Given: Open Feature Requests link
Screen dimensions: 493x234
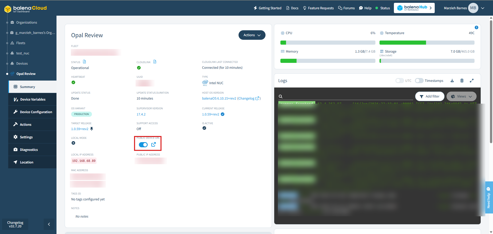Looking at the screenshot, I should 318,8.
